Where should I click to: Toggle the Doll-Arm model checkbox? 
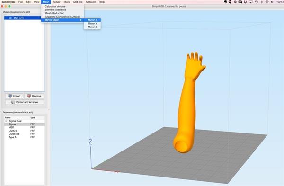click(10, 18)
